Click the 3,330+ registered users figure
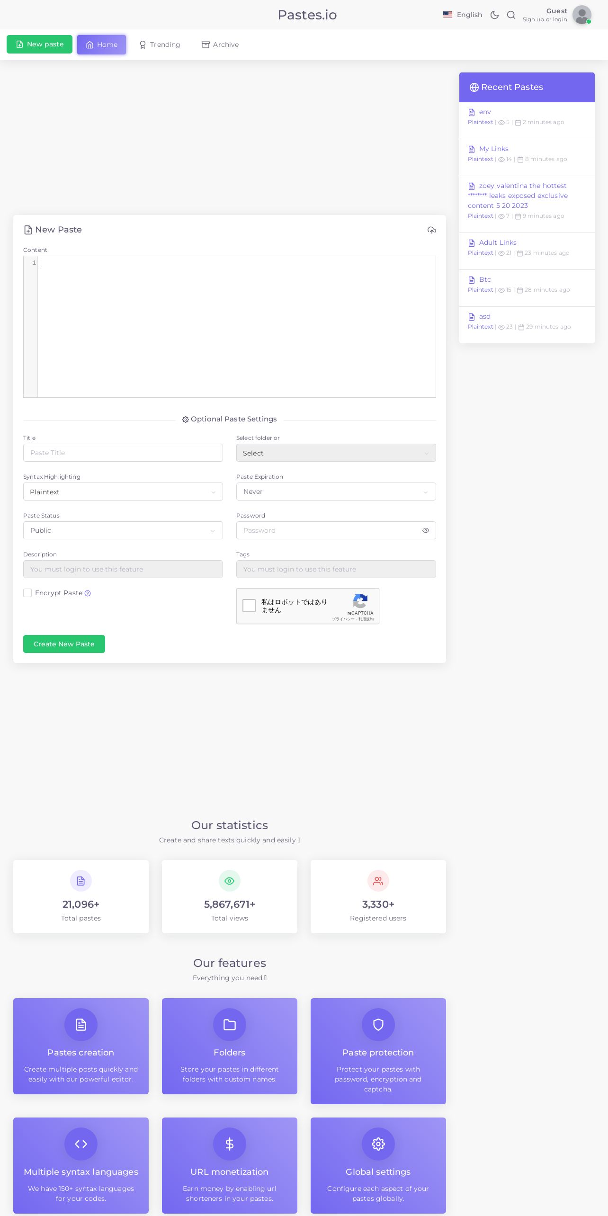The image size is (608, 1216). pyautogui.click(x=378, y=904)
